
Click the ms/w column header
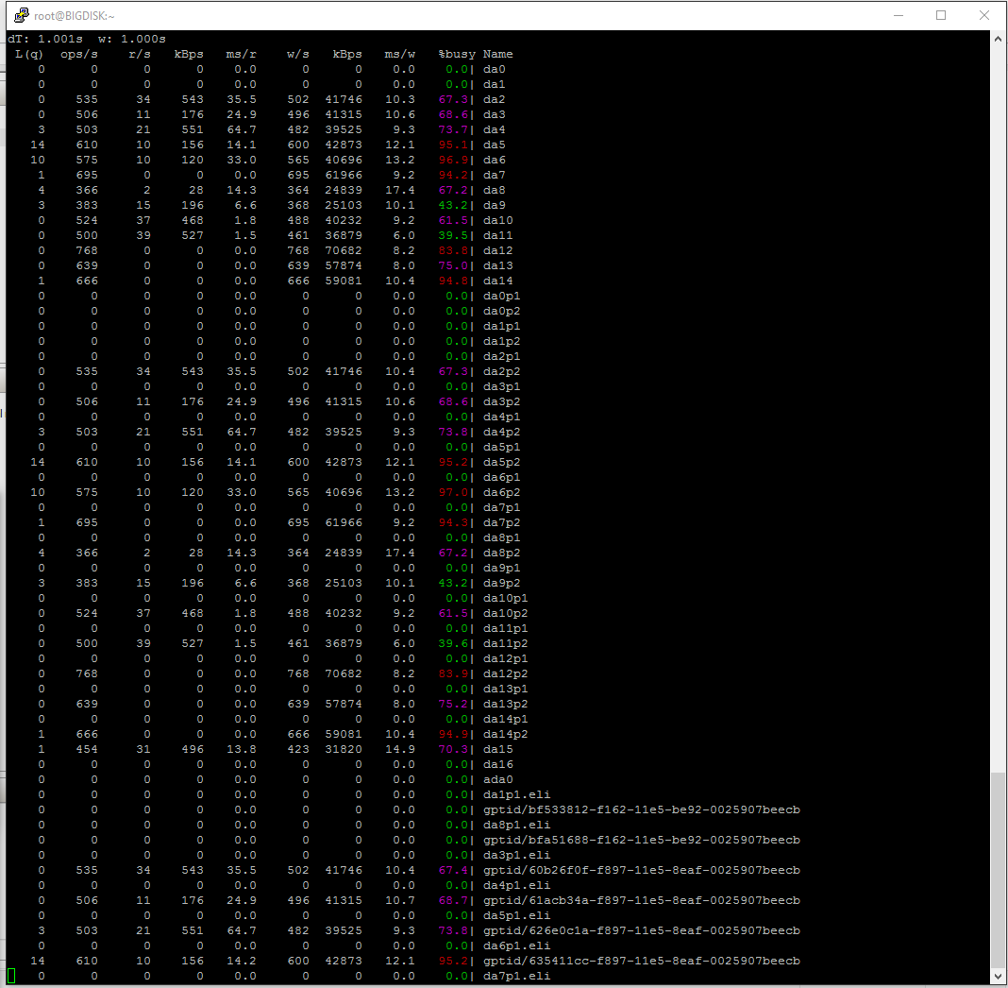click(400, 54)
